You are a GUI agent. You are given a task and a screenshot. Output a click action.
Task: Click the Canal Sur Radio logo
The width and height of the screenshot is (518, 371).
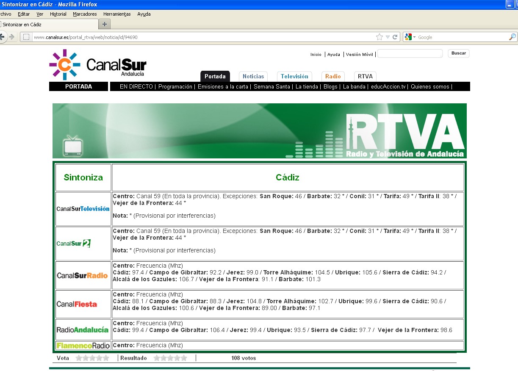click(x=82, y=275)
